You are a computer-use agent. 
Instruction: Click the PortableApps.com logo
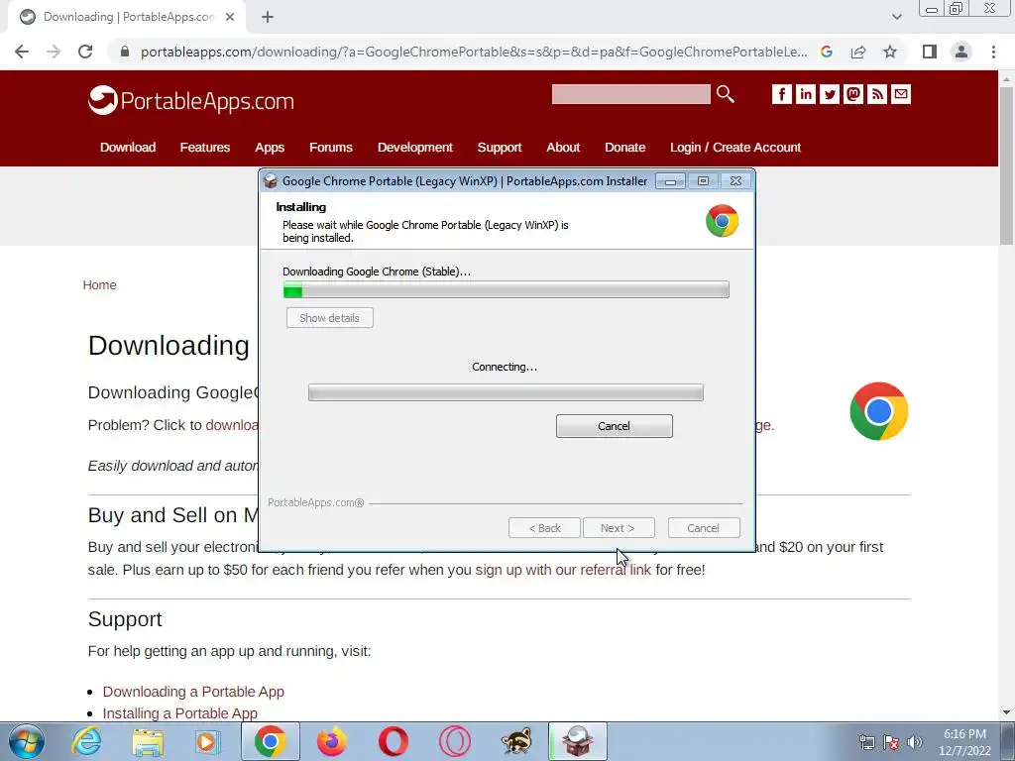click(x=191, y=100)
